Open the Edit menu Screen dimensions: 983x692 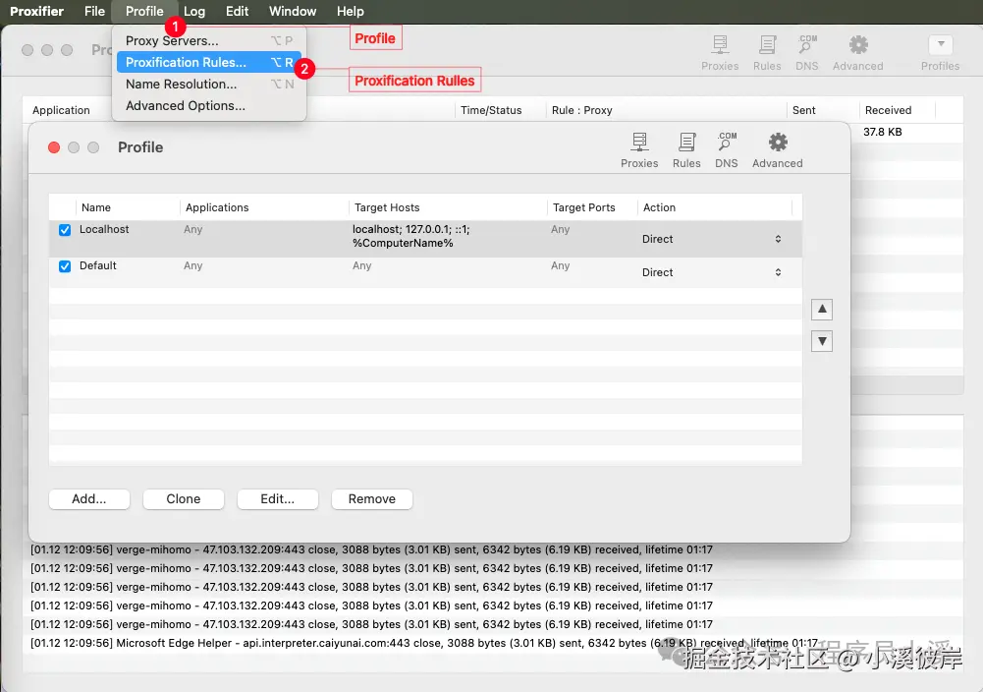point(237,11)
